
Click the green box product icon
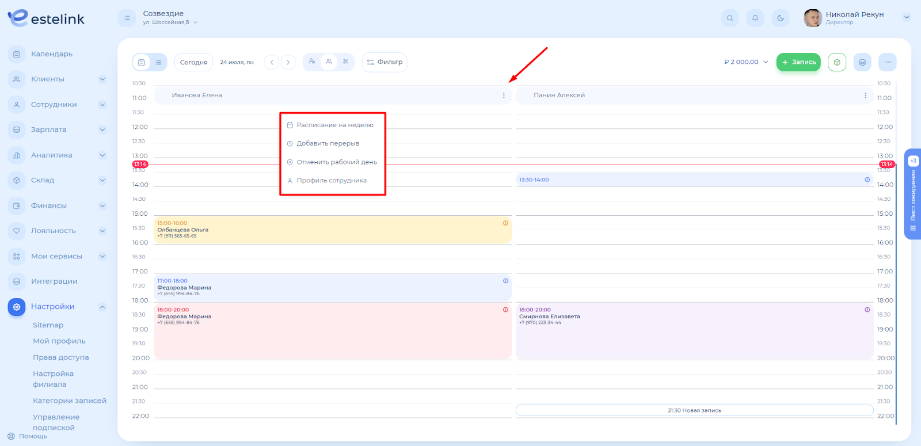tap(837, 62)
